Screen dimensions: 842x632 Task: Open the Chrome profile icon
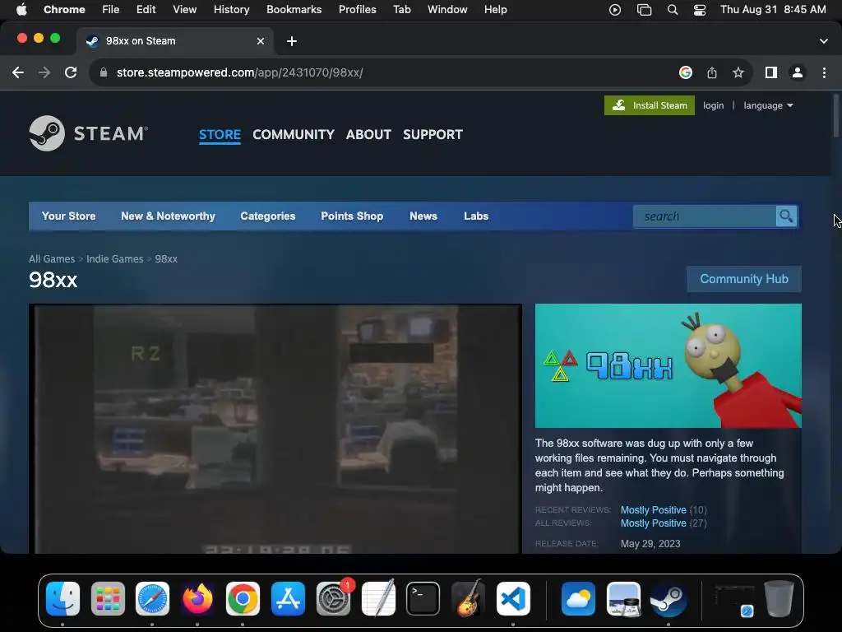(798, 72)
